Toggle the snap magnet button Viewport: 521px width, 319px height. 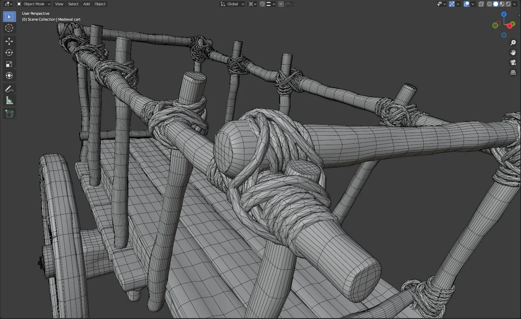point(262,4)
